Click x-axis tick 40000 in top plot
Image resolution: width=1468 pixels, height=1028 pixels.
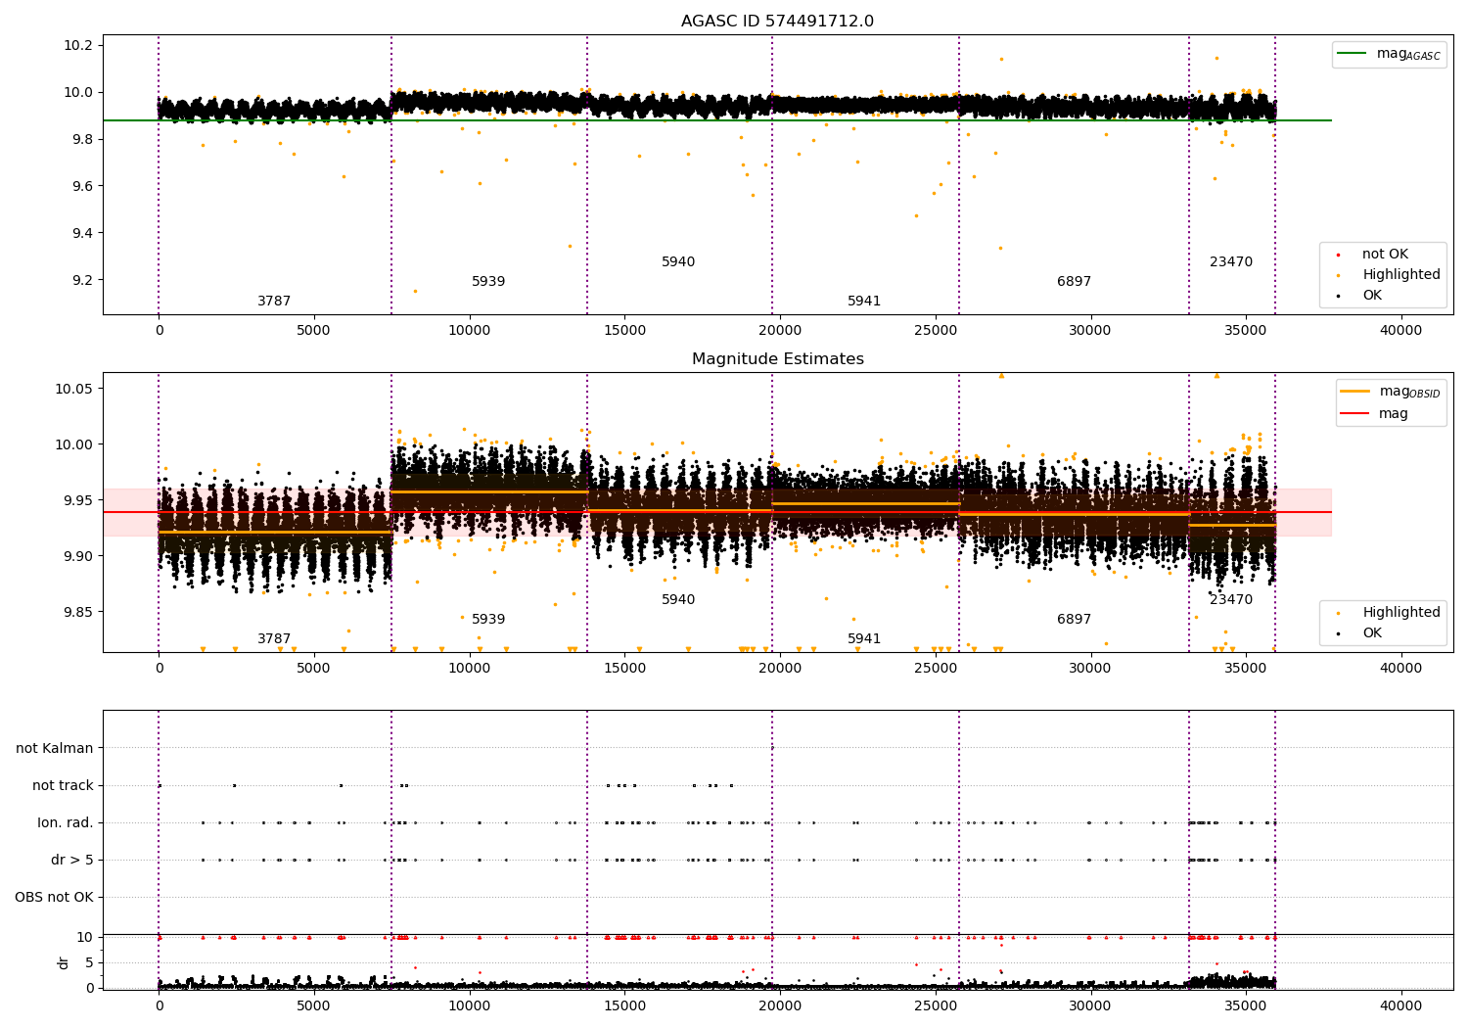point(1400,330)
